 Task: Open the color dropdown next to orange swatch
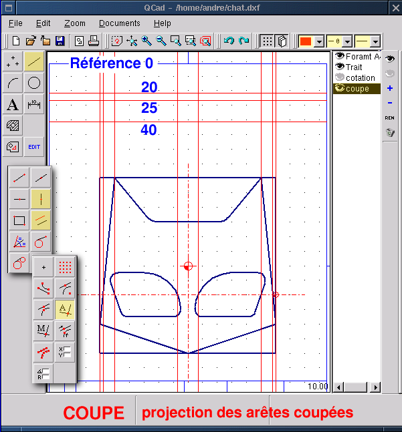pyautogui.click(x=319, y=41)
